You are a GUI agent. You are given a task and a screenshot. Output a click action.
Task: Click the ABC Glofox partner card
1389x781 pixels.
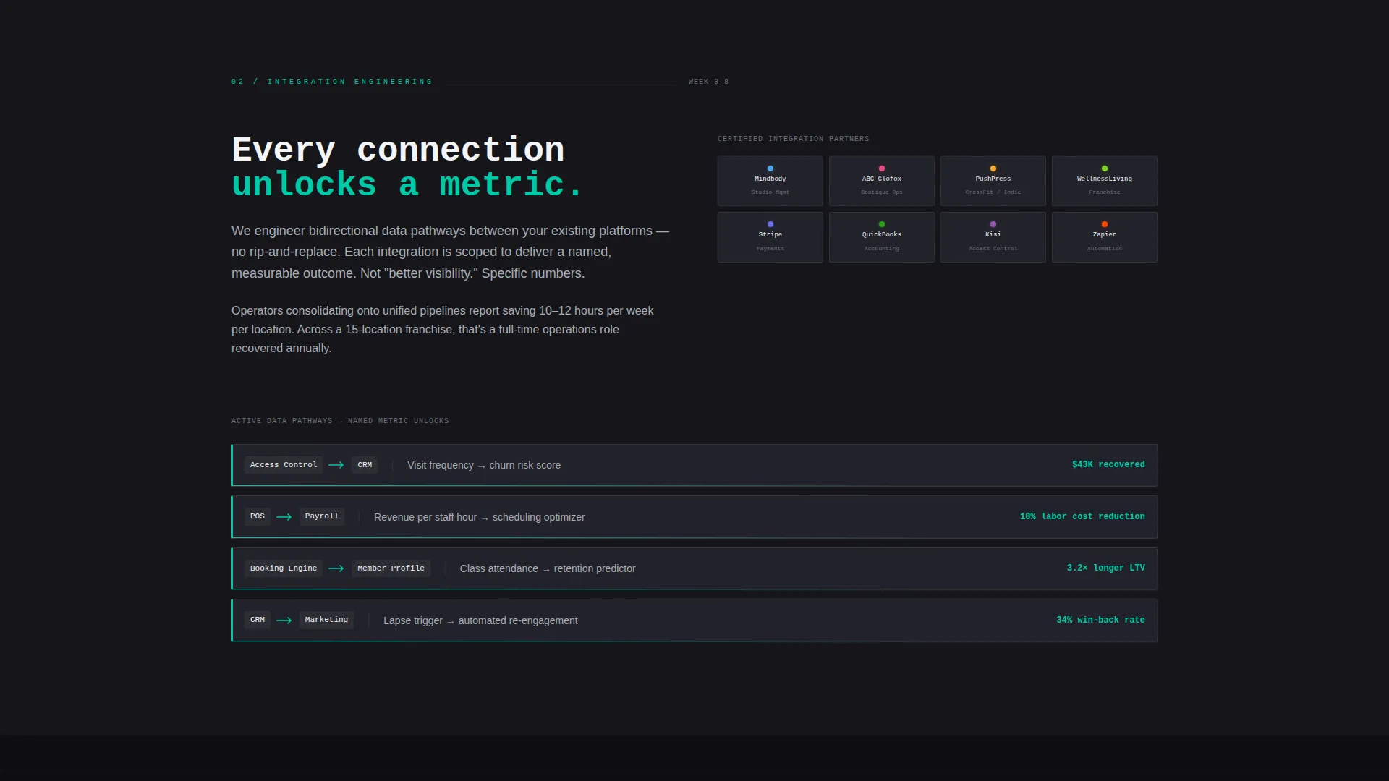(881, 181)
